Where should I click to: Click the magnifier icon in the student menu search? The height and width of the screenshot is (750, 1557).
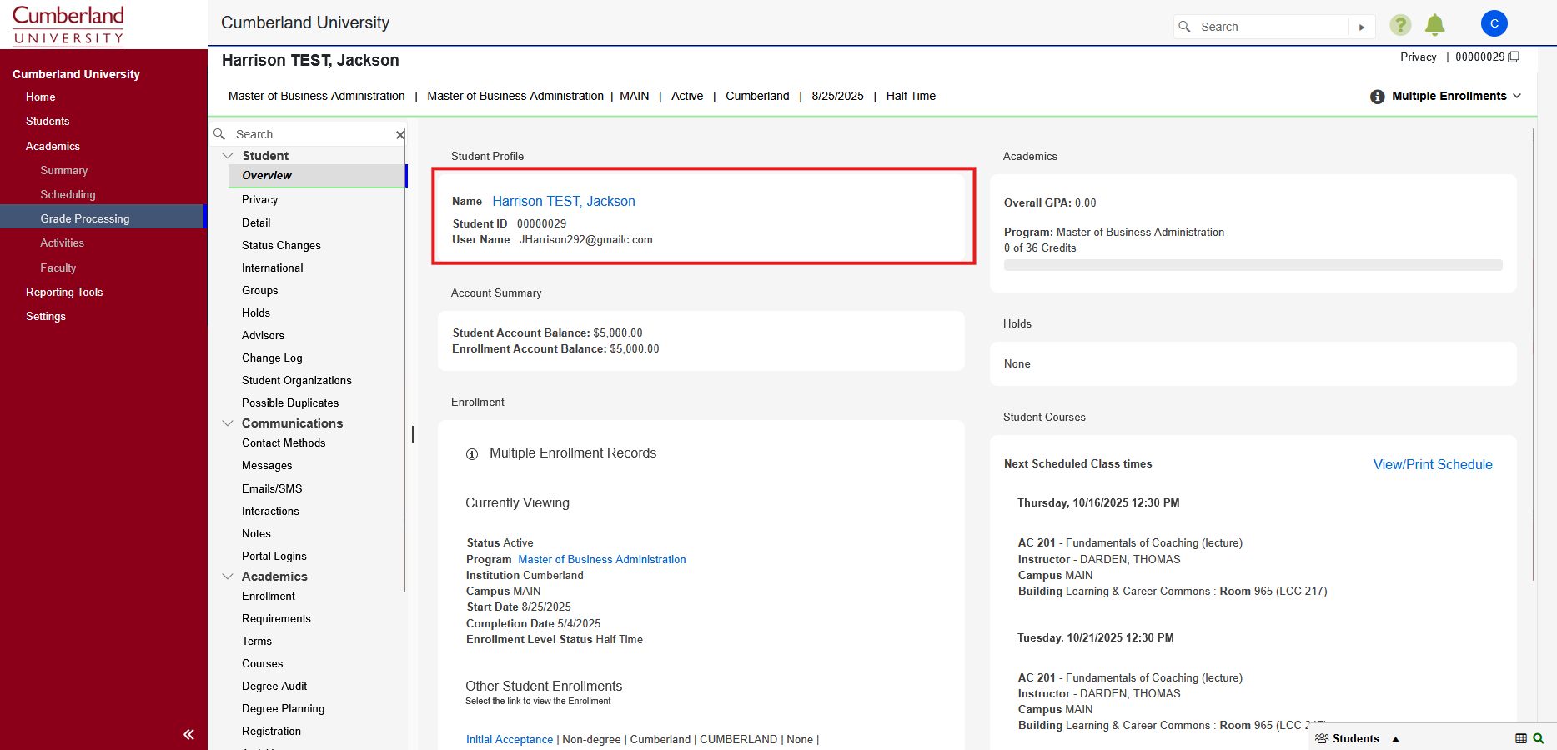[220, 134]
